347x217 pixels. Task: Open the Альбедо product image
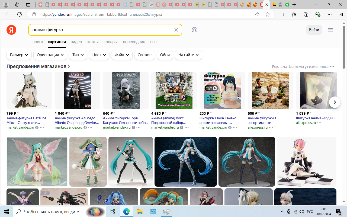(x=78, y=90)
